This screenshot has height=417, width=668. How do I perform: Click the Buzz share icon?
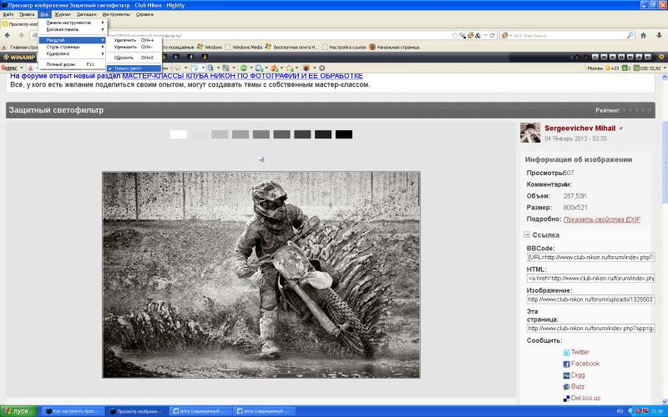coord(566,387)
